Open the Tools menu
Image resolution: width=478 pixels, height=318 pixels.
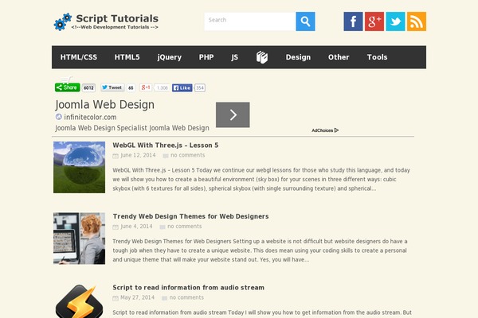point(377,57)
